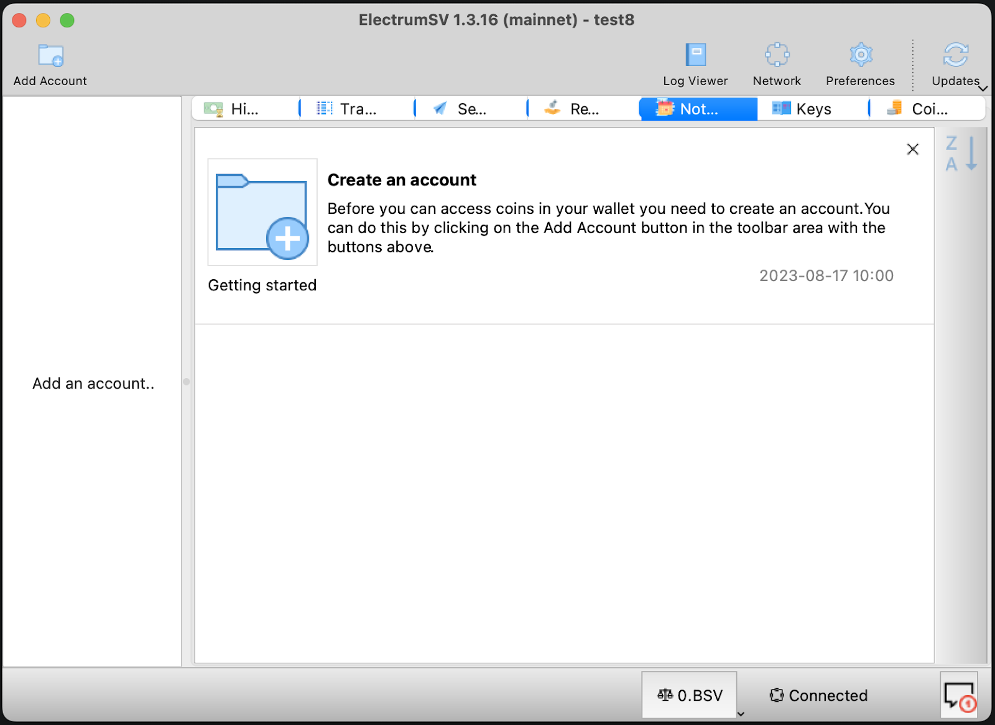This screenshot has height=725, width=995.
Task: Open the Send tab
Action: 471,109
